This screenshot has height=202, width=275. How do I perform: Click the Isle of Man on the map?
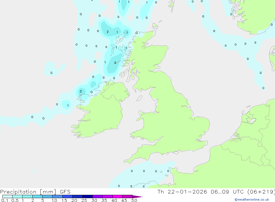point(139,98)
